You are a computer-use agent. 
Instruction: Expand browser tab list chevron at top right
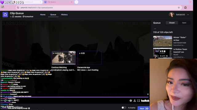click(x=190, y=2)
